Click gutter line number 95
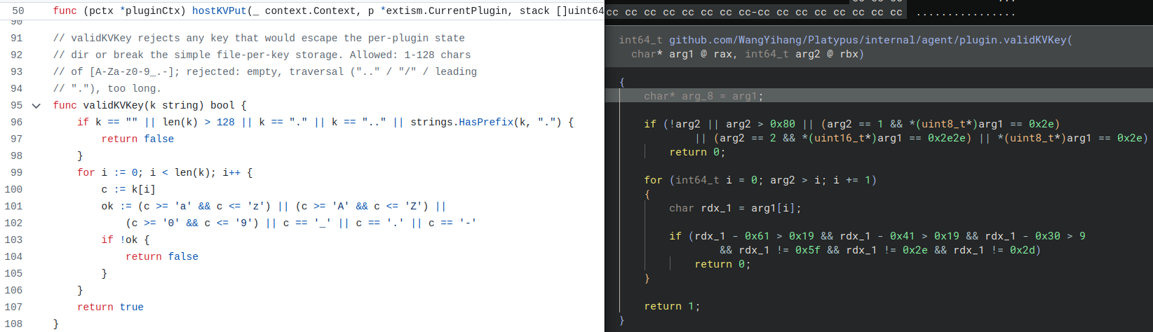 coord(17,106)
